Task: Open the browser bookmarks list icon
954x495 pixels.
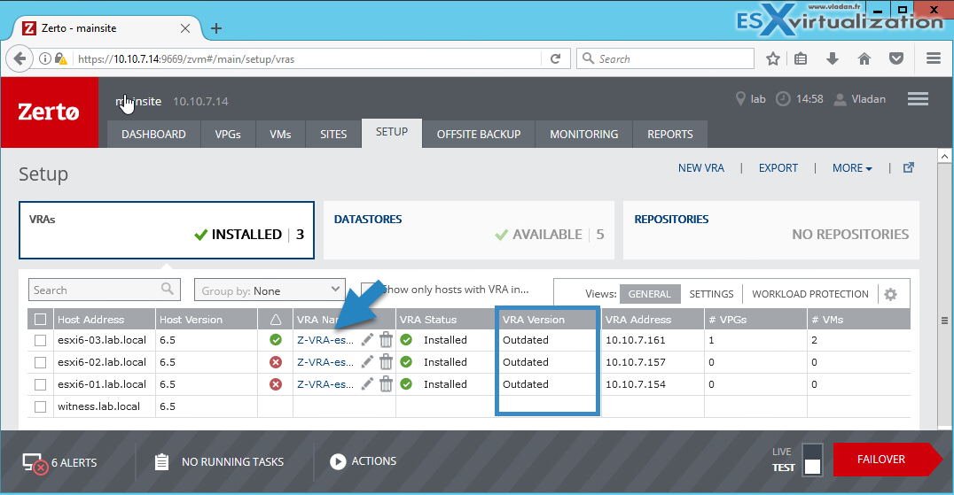Action: coord(801,59)
